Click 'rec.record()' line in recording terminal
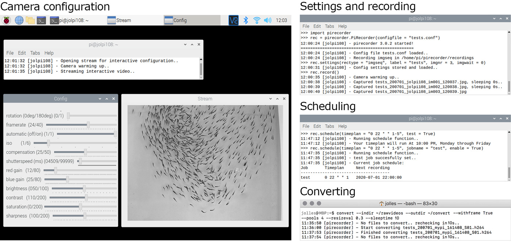 coord(320,72)
